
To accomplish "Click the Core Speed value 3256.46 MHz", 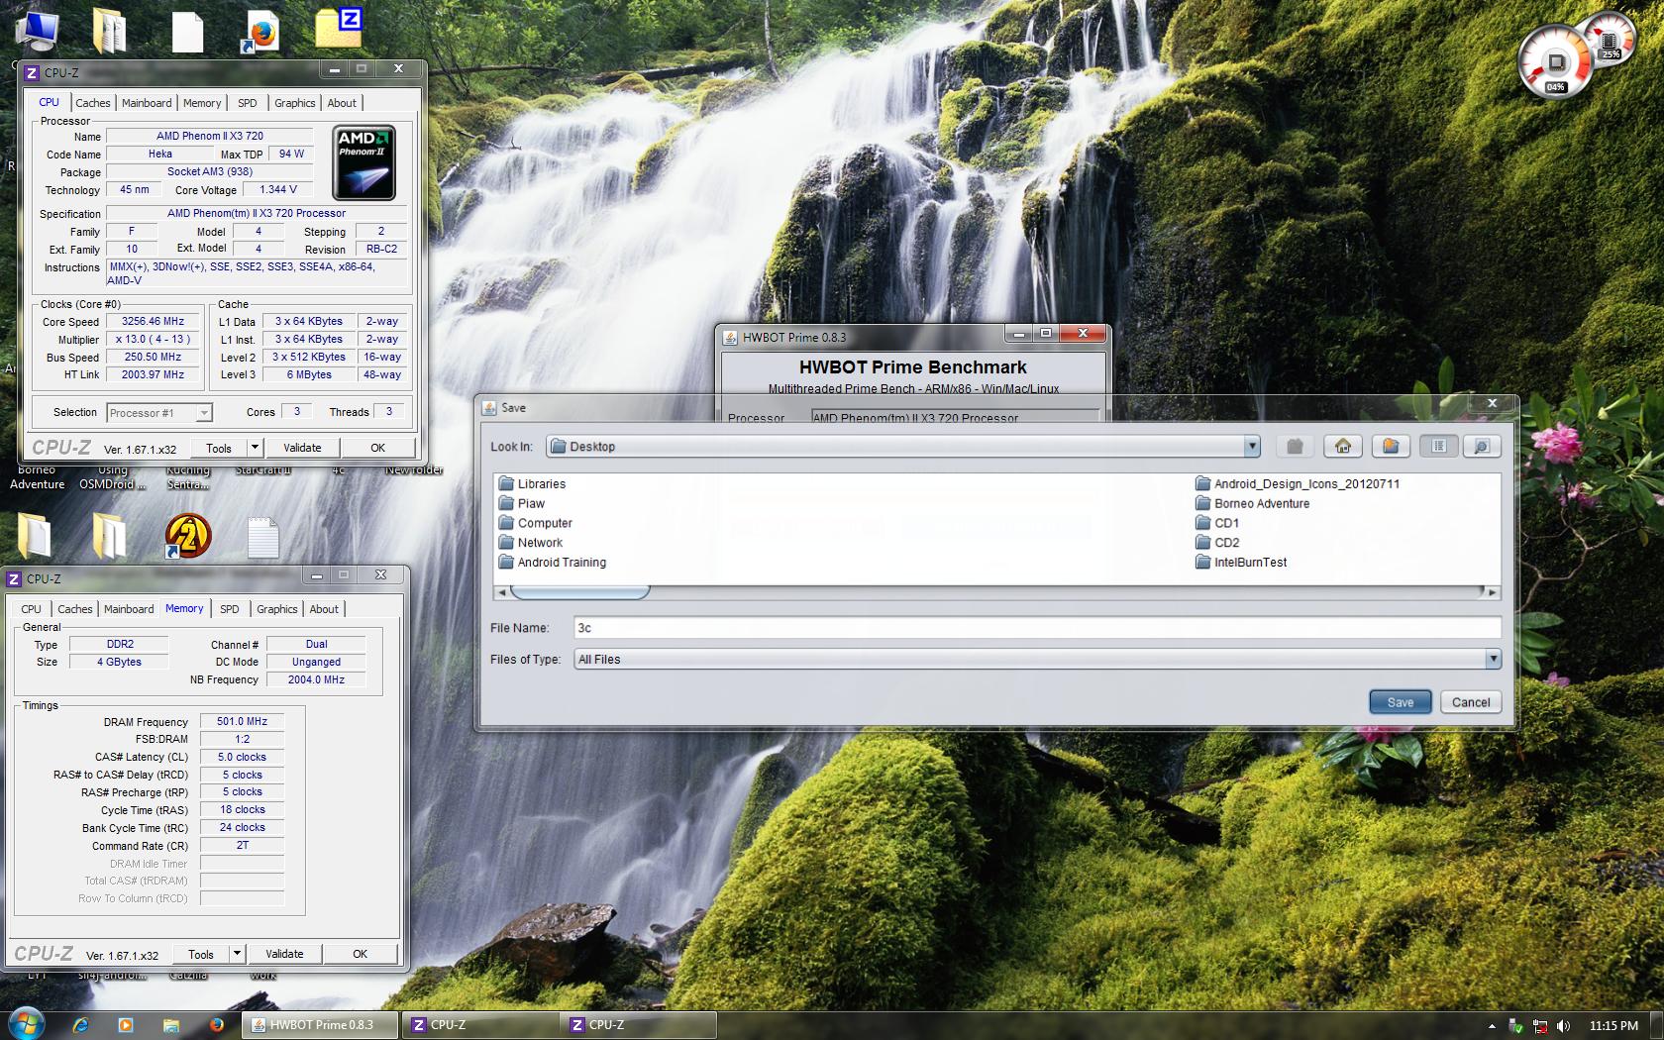I will [x=153, y=322].
